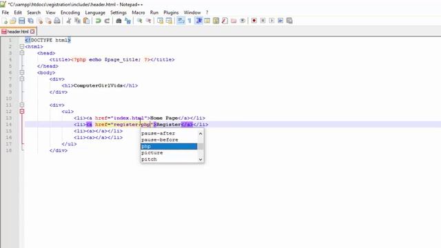Open the Plugins menu

[x=171, y=12]
